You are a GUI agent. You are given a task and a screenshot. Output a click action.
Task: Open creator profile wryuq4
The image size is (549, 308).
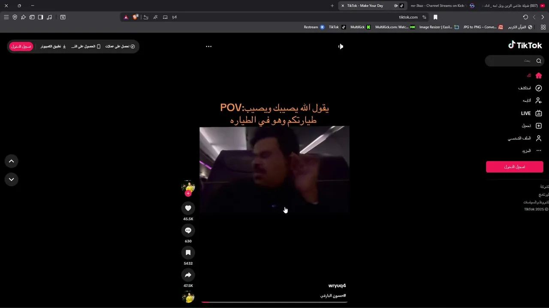[337, 285]
